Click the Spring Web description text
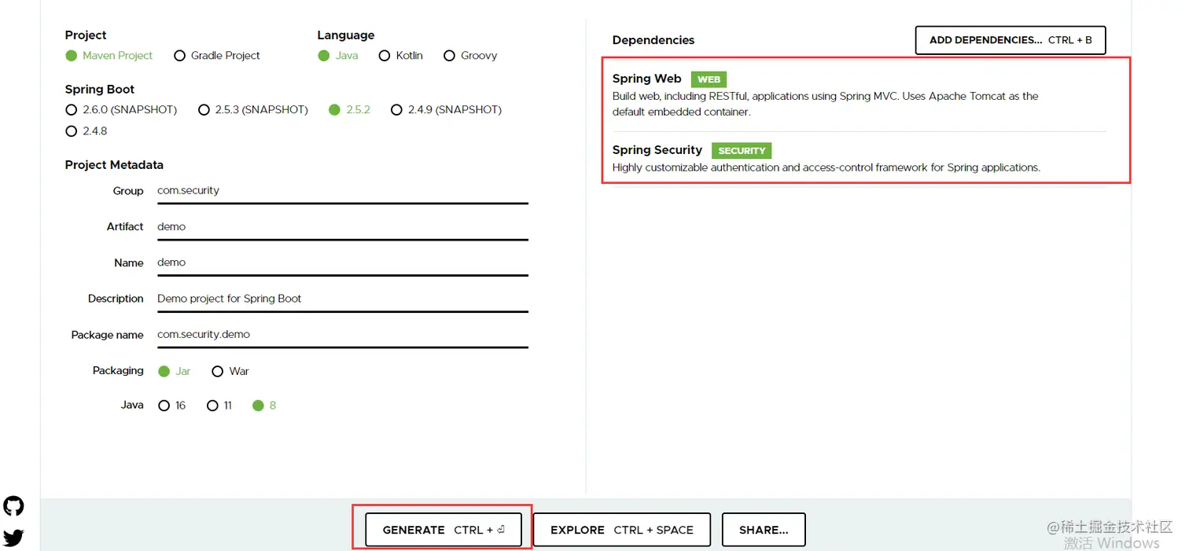The image size is (1189, 551). 826,104
